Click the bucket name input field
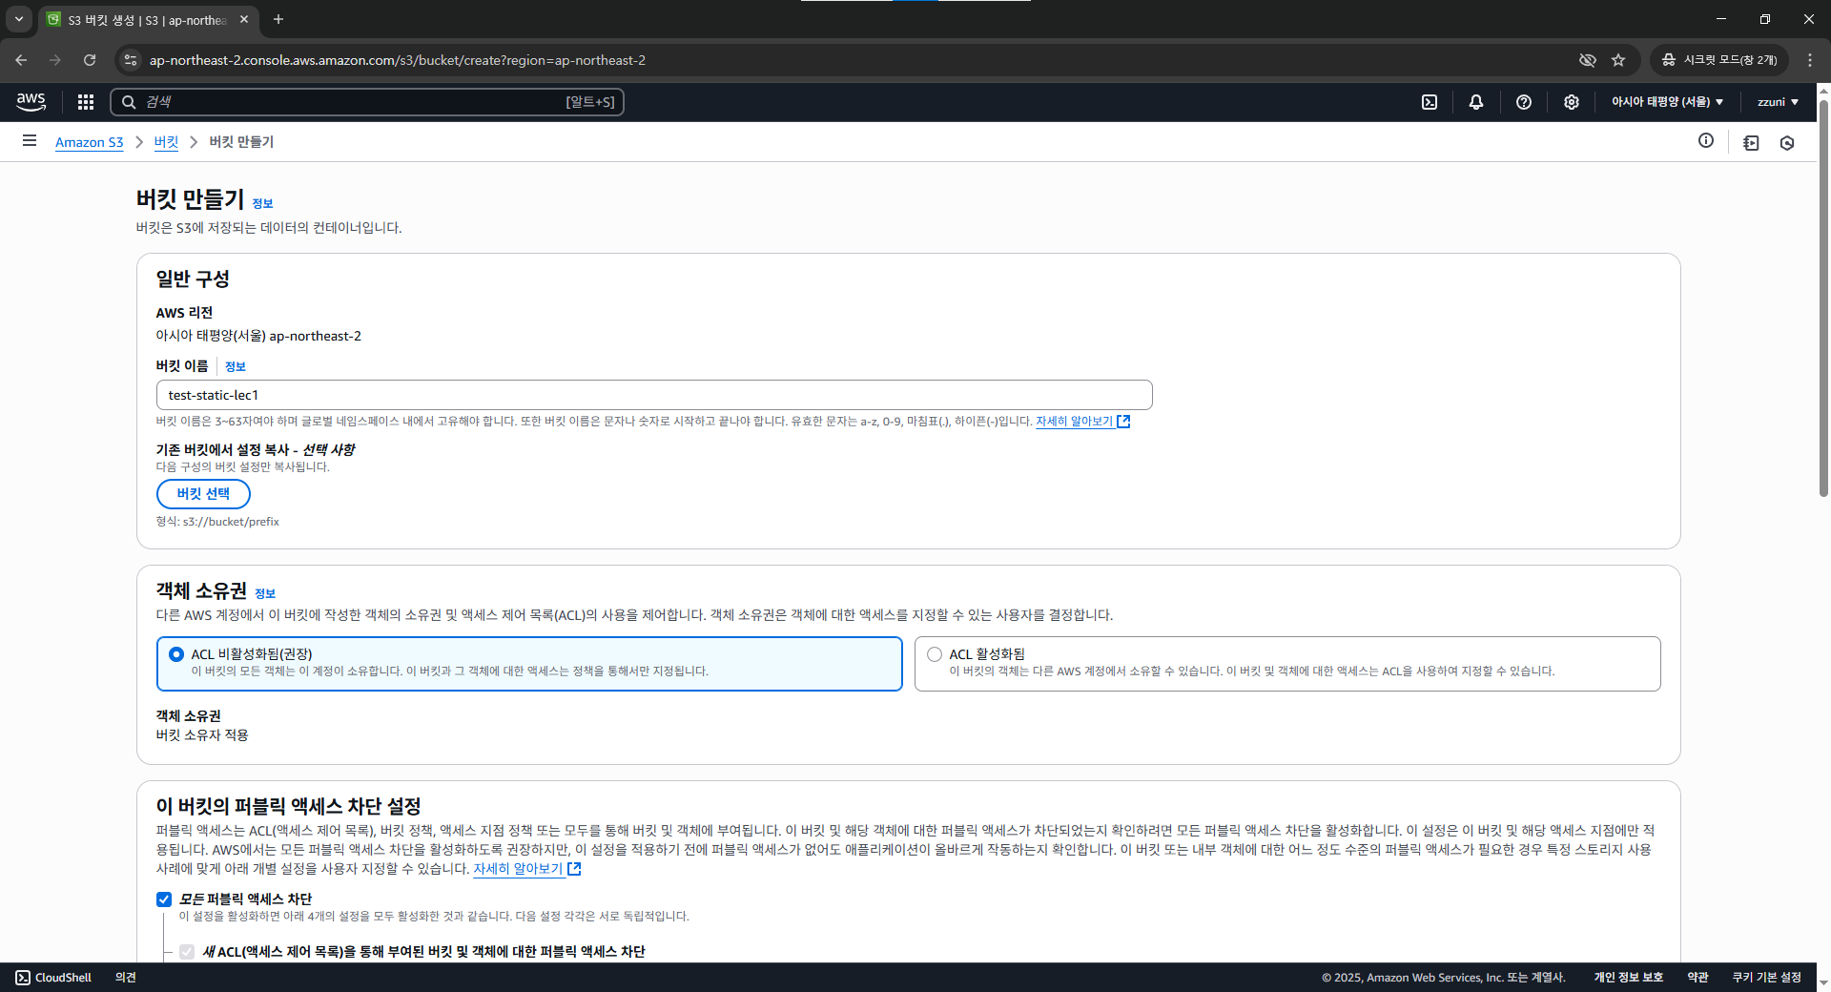Image resolution: width=1831 pixels, height=992 pixels. (x=654, y=395)
